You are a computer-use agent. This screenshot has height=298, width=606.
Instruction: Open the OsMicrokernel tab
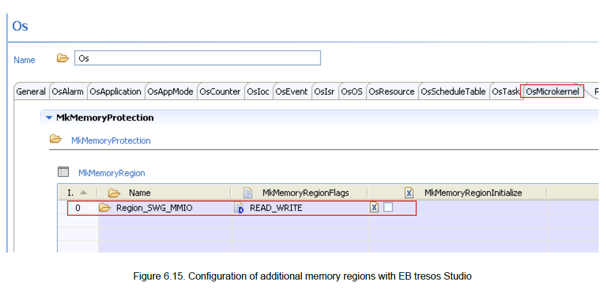pyautogui.click(x=553, y=92)
